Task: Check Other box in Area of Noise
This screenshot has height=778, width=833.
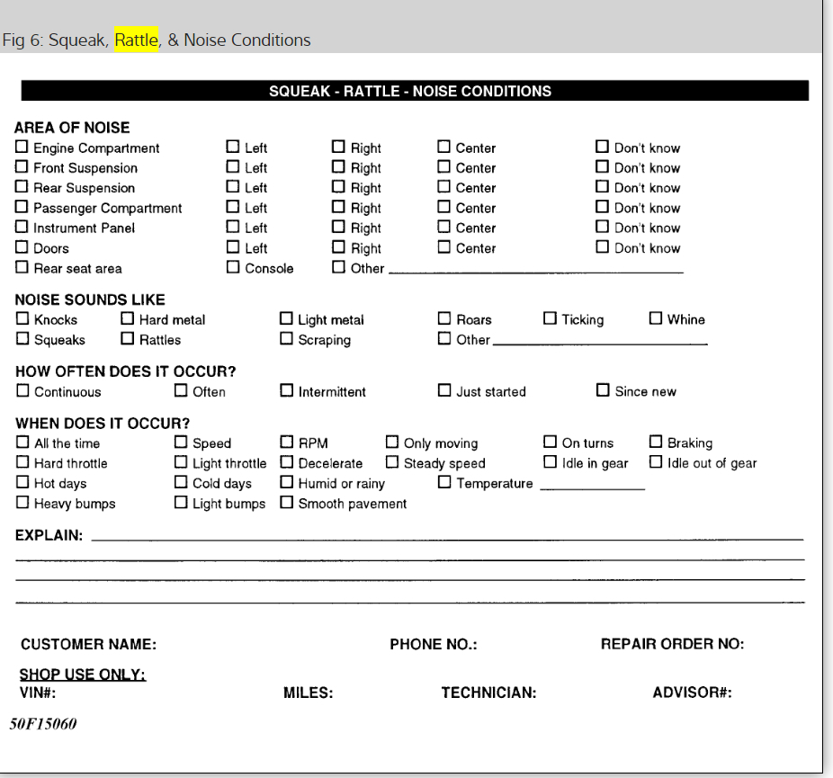Action: click(338, 267)
